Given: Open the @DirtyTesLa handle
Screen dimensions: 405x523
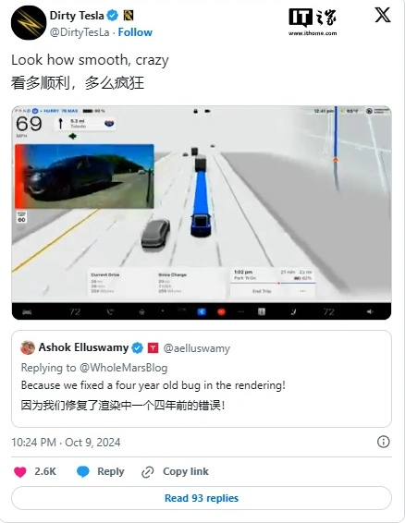Looking at the screenshot, I should click(80, 32).
